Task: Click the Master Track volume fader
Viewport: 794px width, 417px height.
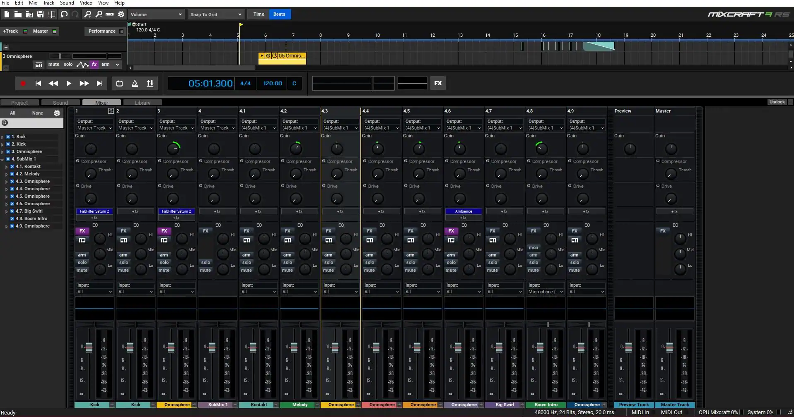Action: point(669,347)
